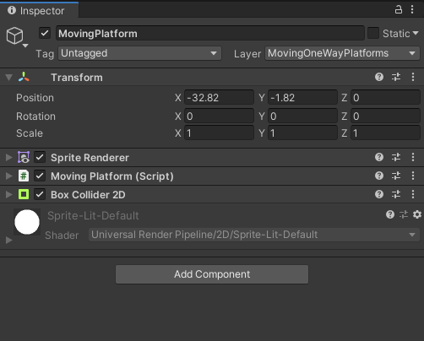424x341 pixels.
Task: Open Sprite Renderer preset selector icon
Action: coord(396,157)
